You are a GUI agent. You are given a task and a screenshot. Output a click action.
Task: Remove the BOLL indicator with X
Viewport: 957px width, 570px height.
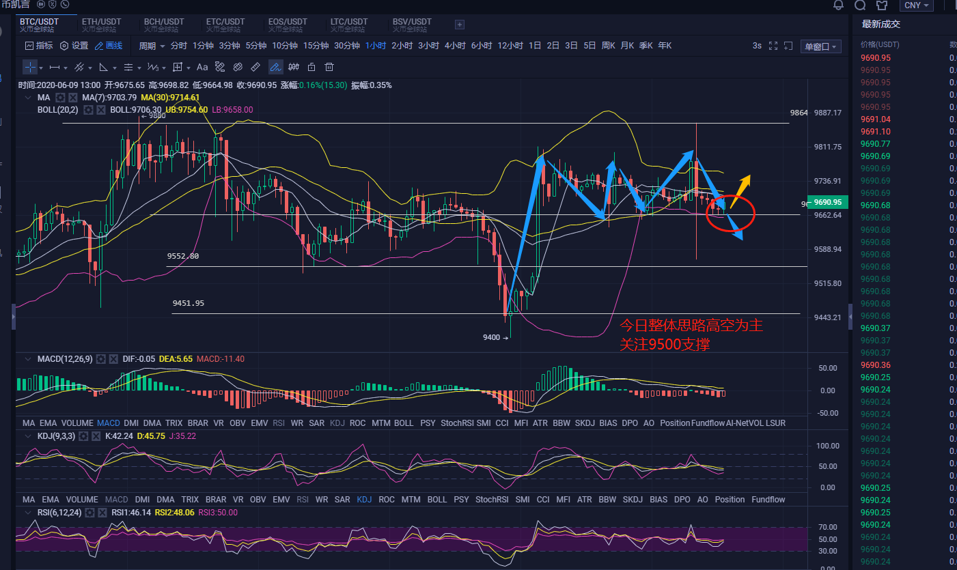(101, 109)
